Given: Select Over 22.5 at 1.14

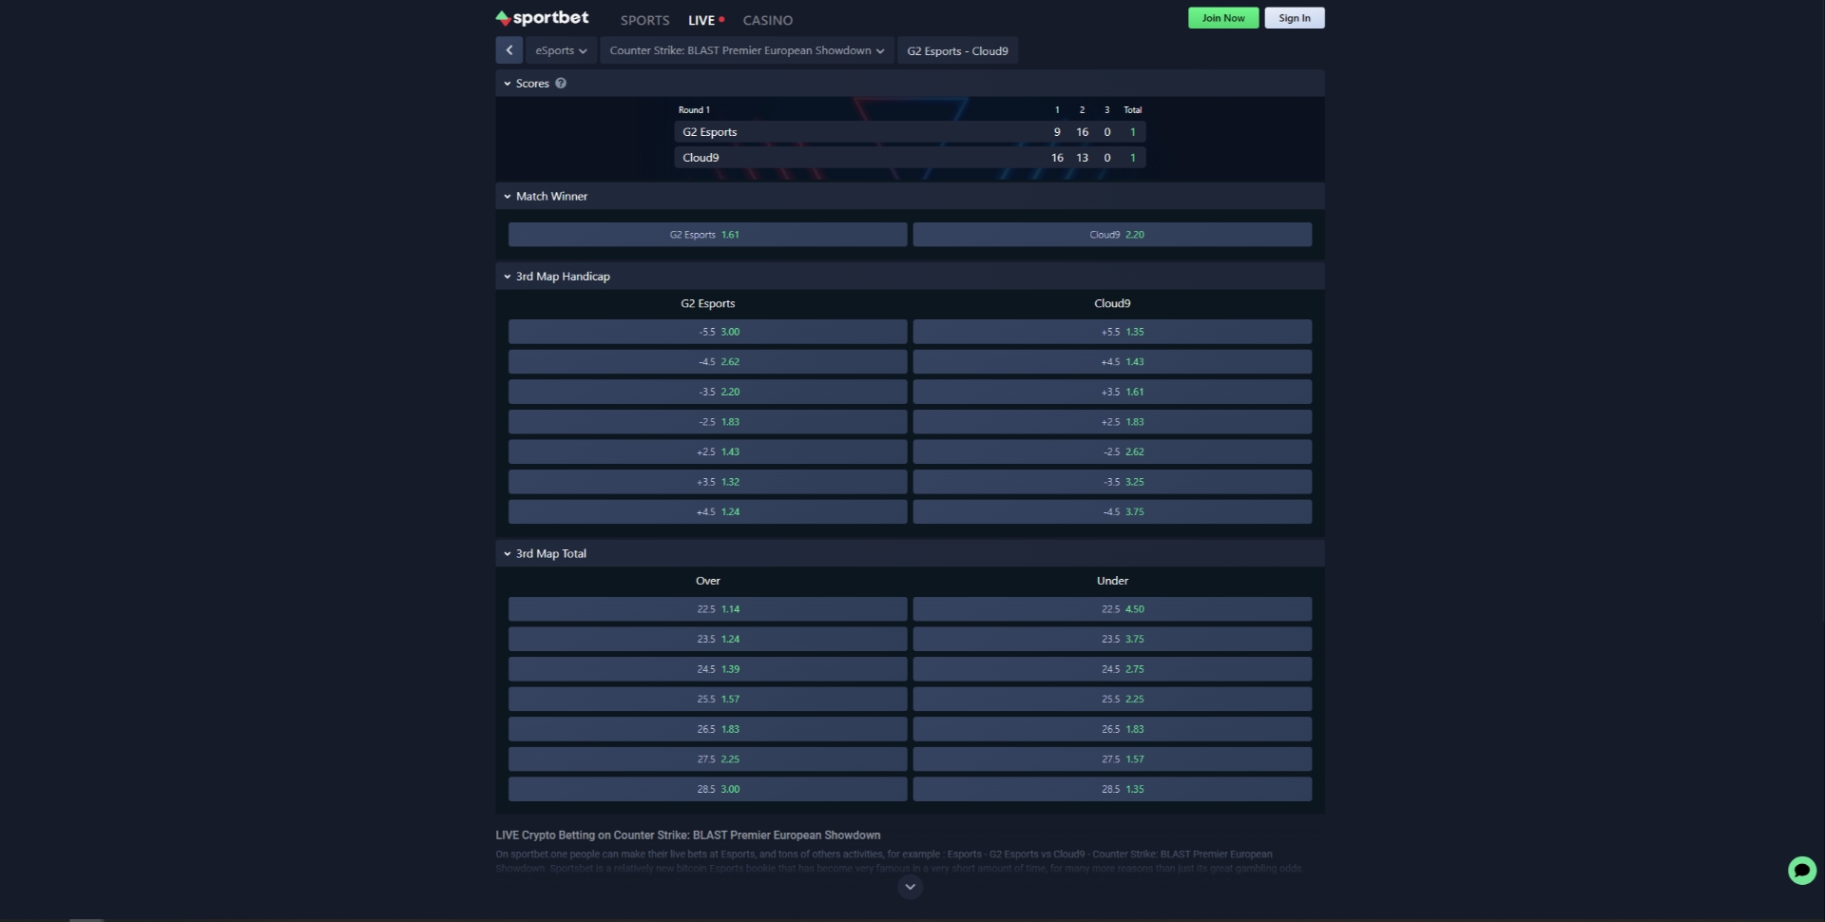Looking at the screenshot, I should (x=707, y=609).
